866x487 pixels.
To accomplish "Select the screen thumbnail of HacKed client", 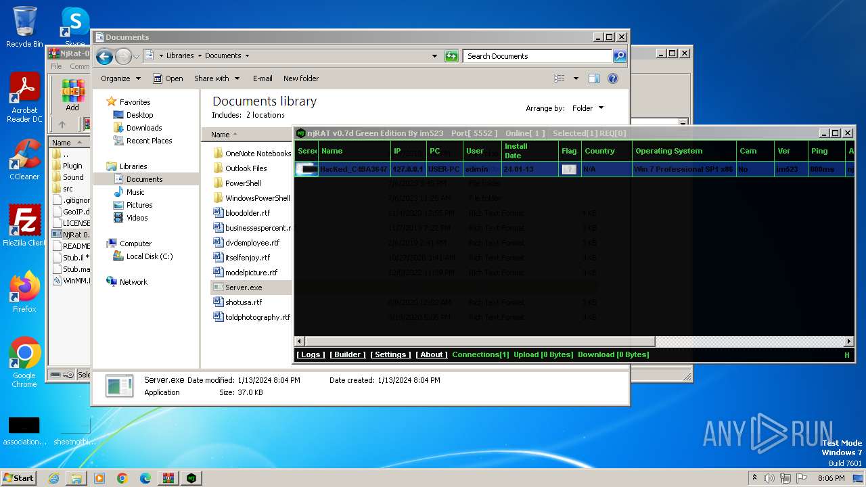I will 307,169.
